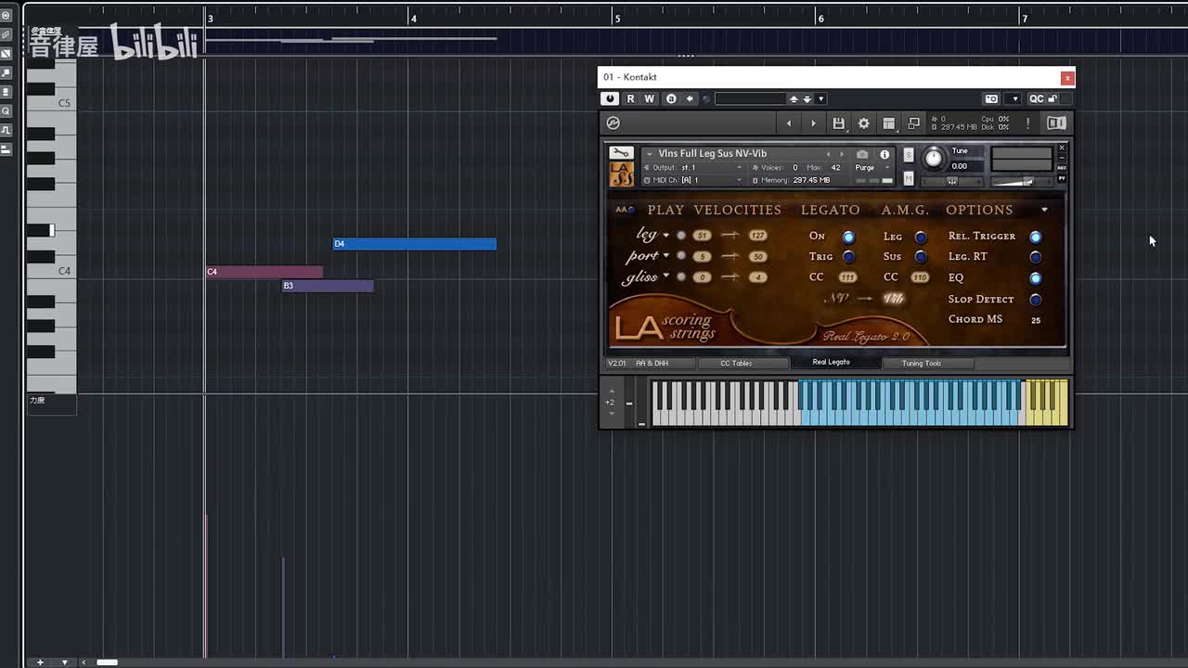Screen dimensions: 1188x668
Task: Expand the Vlns Full Leg Sus NV-Vib instrument dropdown
Action: tap(650, 154)
